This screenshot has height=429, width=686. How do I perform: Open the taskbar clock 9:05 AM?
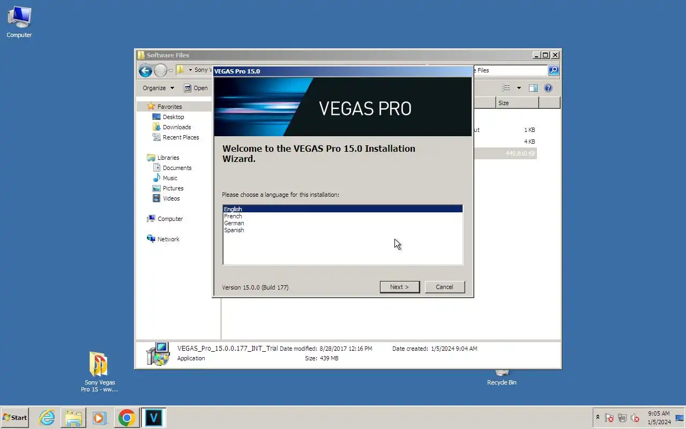pyautogui.click(x=659, y=418)
